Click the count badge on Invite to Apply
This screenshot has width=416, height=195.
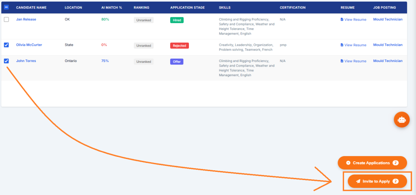(396, 181)
